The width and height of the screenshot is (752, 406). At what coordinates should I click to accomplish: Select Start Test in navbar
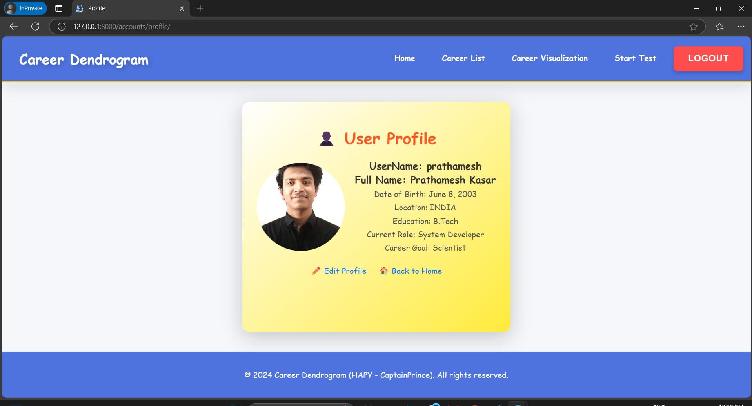635,58
